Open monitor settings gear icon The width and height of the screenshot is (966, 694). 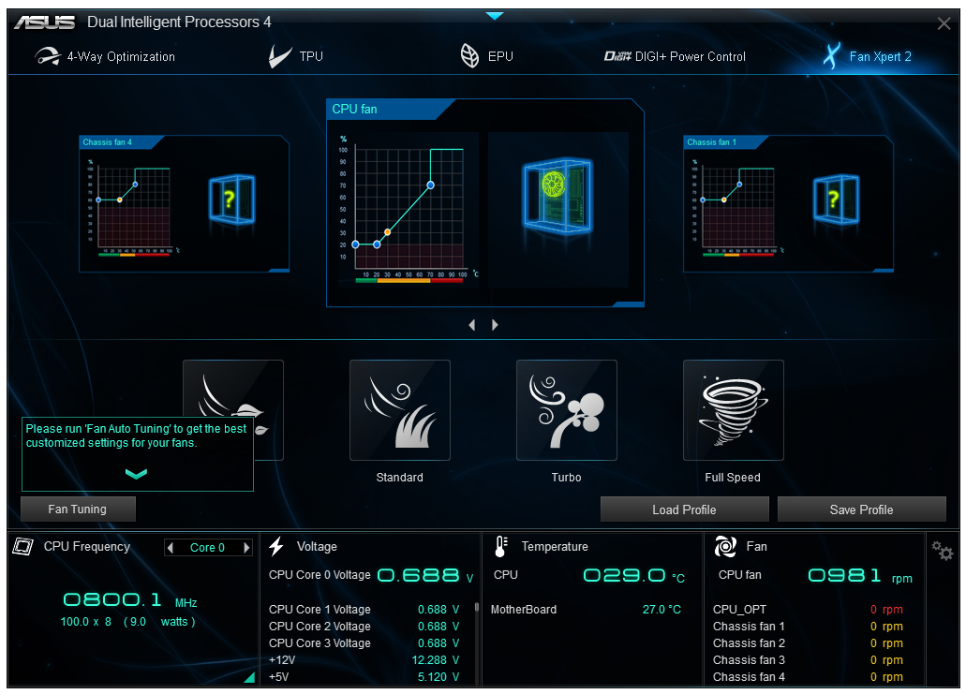(x=942, y=551)
